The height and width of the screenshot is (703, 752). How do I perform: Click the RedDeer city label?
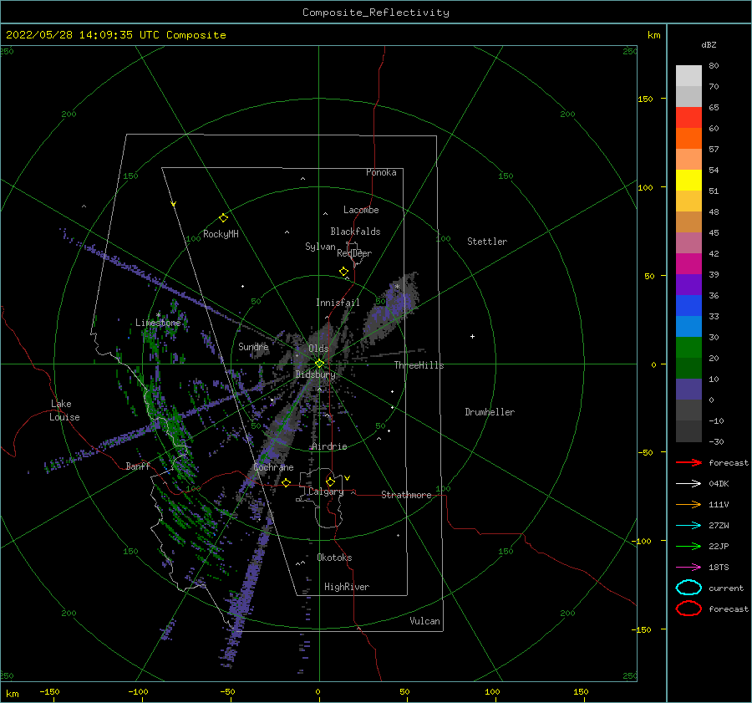click(354, 253)
